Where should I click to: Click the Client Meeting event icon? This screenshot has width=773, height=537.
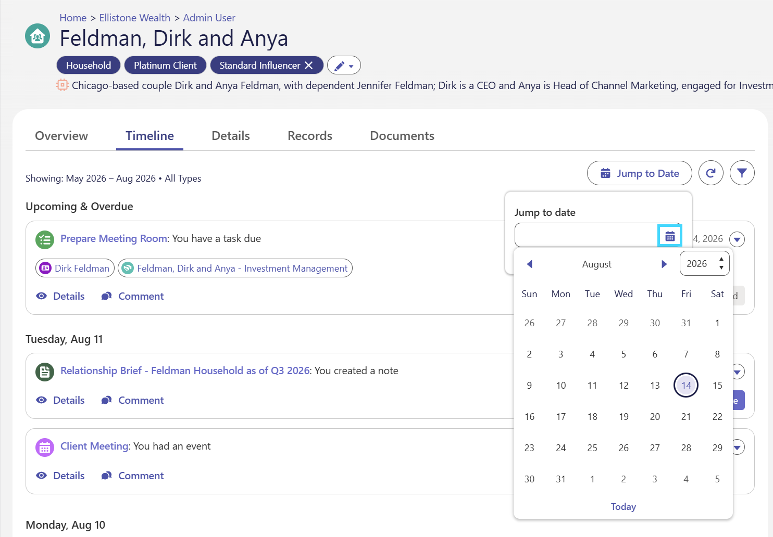click(45, 448)
